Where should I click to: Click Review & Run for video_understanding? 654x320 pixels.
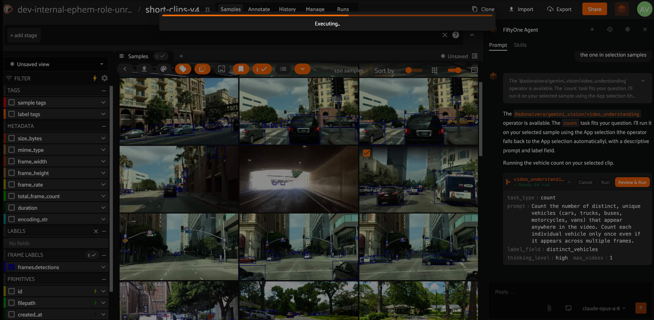pyautogui.click(x=632, y=182)
